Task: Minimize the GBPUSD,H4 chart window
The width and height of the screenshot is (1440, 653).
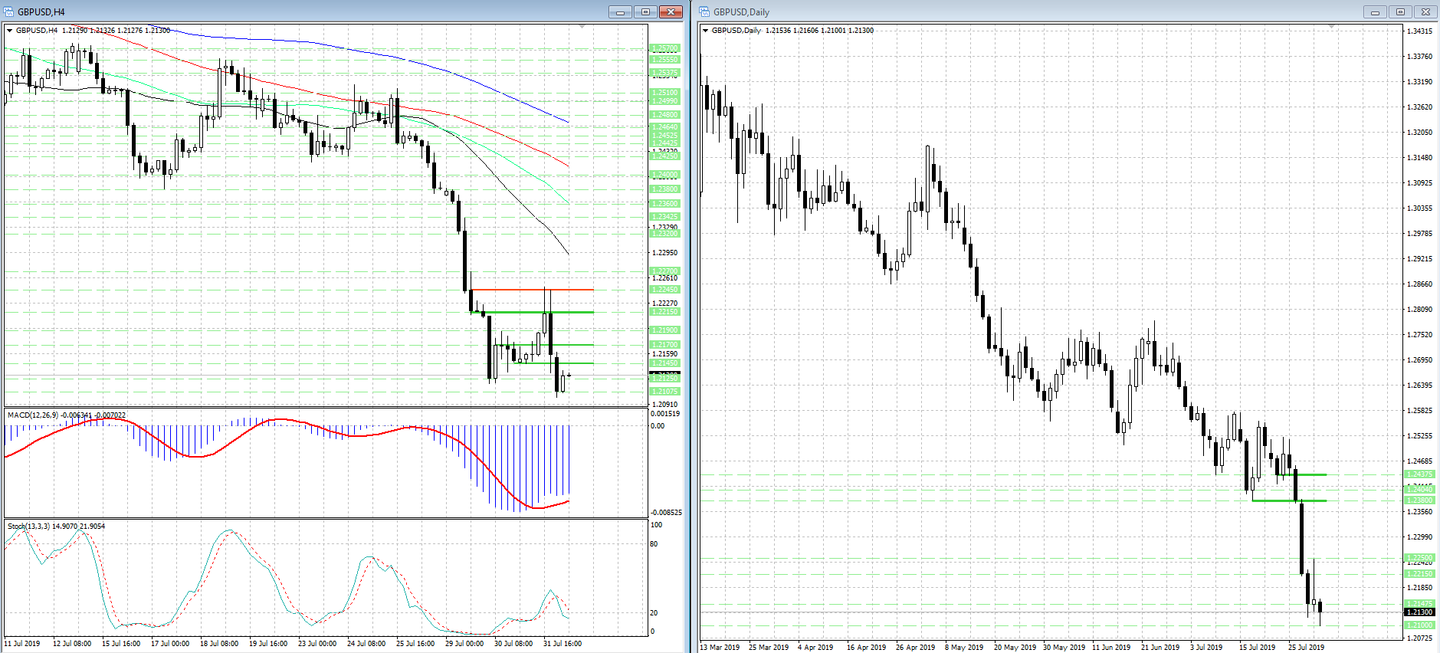Action: tap(620, 11)
